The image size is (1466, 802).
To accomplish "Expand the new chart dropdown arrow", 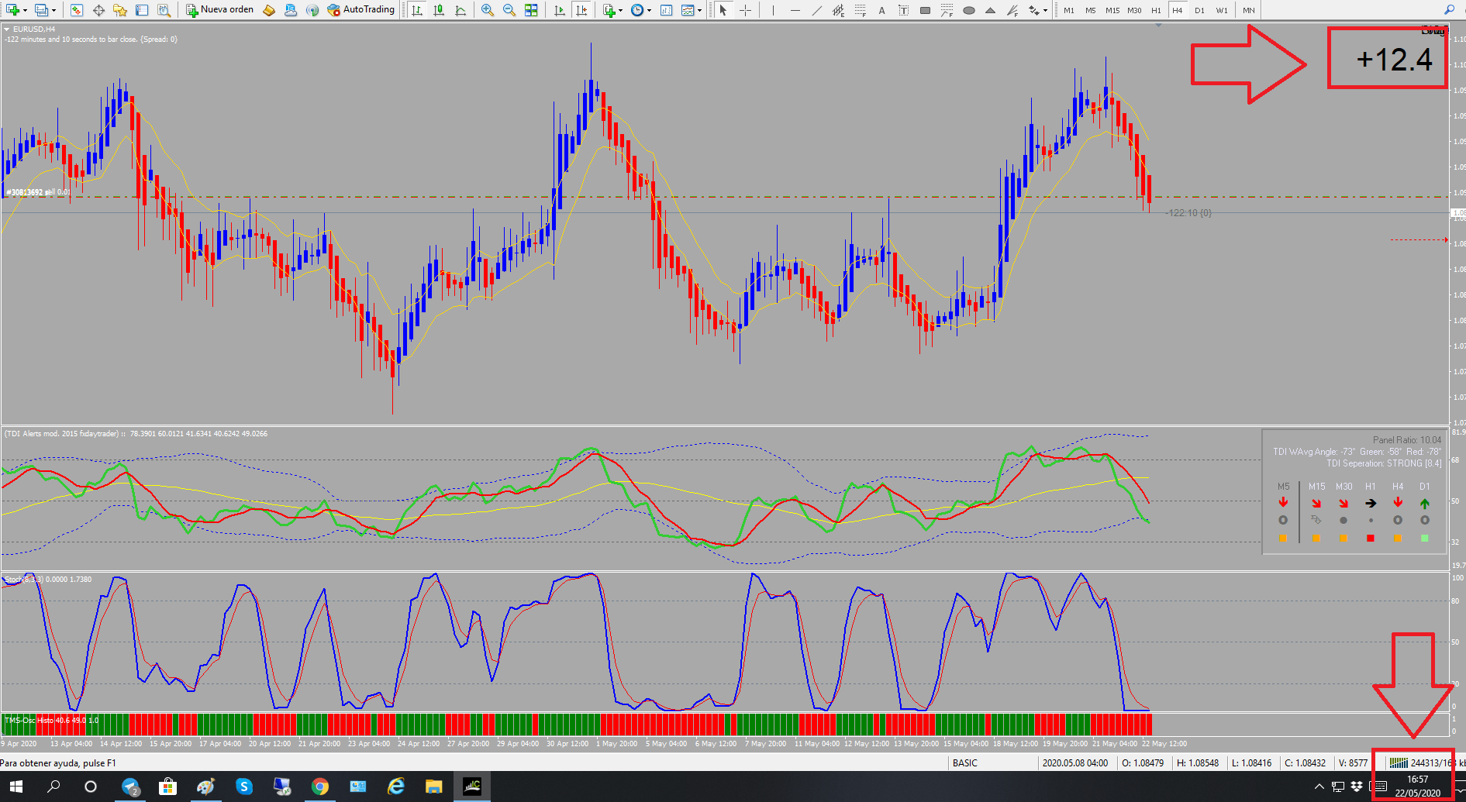I will pos(26,10).
